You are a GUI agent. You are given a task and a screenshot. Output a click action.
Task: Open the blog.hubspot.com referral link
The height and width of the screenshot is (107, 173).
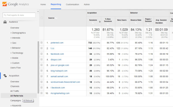tap(59, 71)
